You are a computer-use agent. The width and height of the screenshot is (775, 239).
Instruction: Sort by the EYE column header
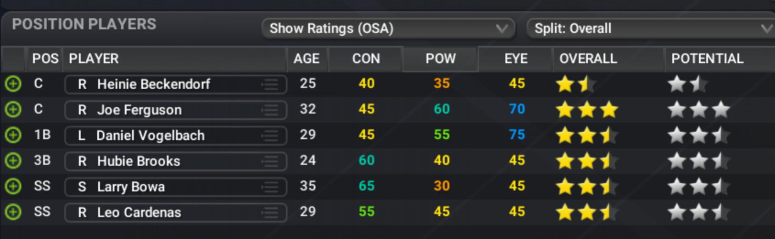(516, 59)
